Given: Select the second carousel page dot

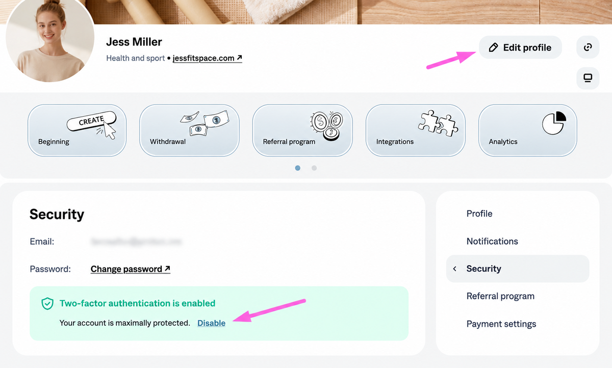Looking at the screenshot, I should point(314,168).
